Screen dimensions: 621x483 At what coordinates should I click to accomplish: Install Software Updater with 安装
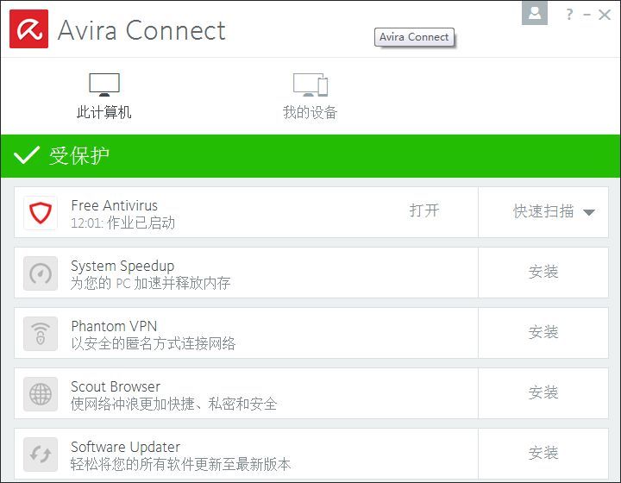tap(543, 454)
